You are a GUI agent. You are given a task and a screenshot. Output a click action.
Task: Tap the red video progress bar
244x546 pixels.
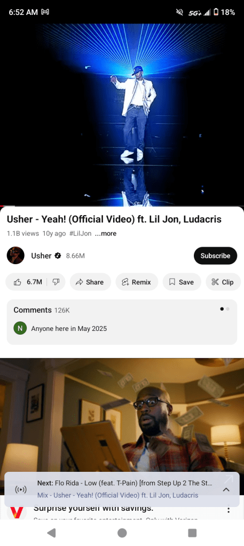click(122, 206)
